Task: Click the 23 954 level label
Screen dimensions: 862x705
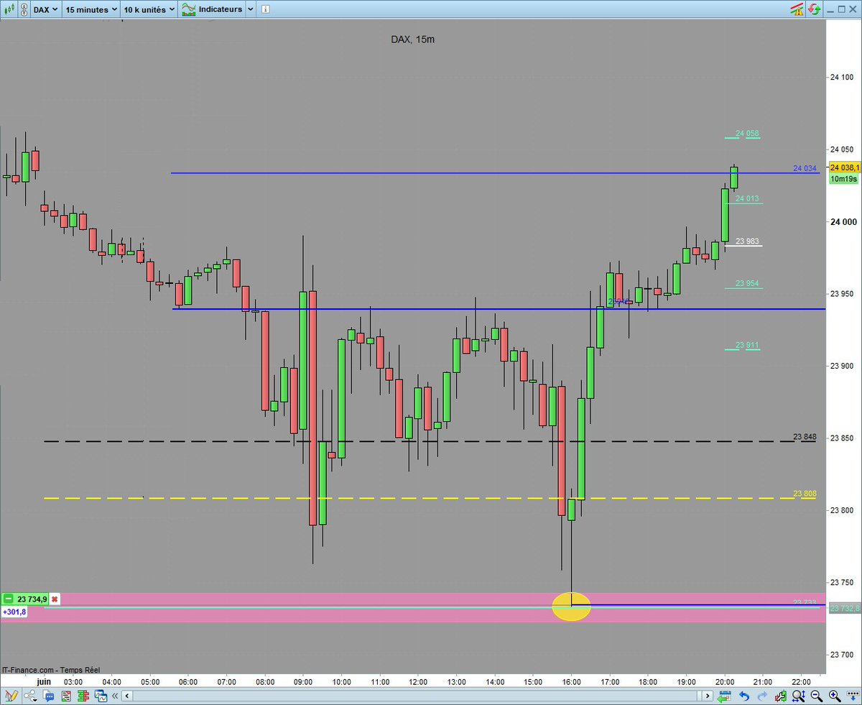Action: 747,283
